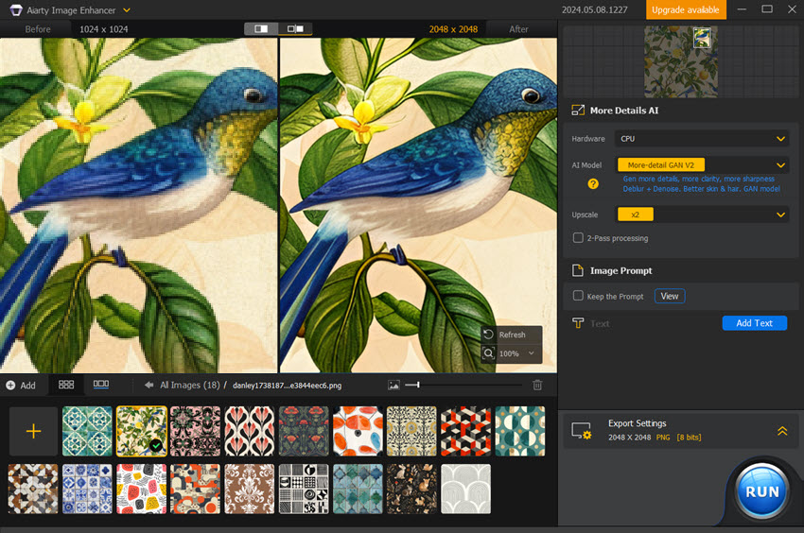Click the large plus add-image tile
804x533 pixels.
(33, 431)
